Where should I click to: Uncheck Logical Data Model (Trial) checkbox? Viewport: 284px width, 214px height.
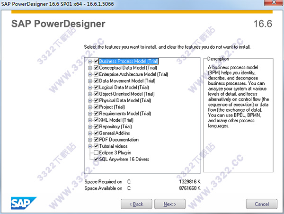pyautogui.click(x=96, y=87)
